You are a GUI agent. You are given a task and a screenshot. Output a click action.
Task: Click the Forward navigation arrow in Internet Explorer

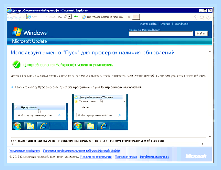coord(17,17)
